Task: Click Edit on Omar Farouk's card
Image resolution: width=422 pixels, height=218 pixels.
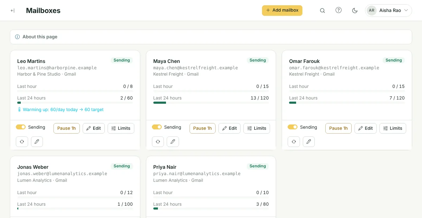Action: click(x=365, y=128)
